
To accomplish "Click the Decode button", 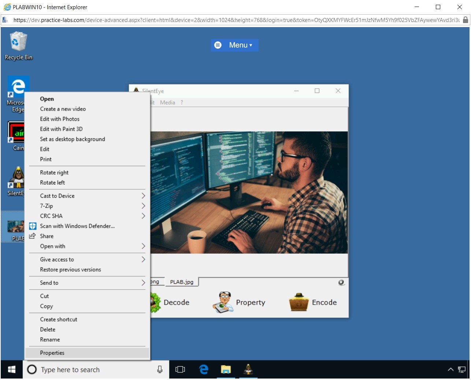I will pyautogui.click(x=176, y=302).
